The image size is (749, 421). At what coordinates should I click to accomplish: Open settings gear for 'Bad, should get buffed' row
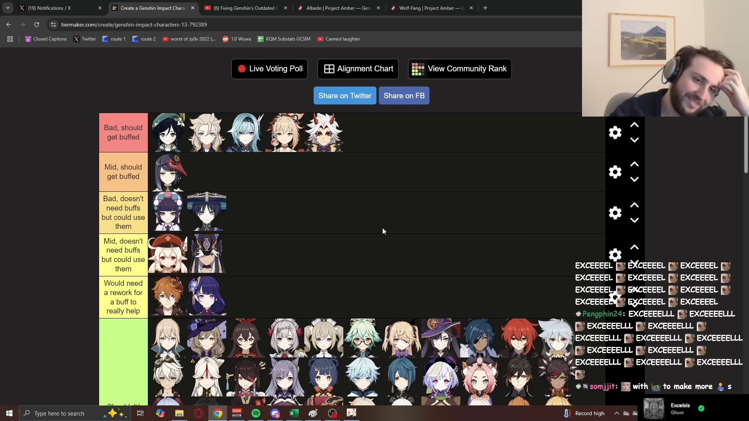coord(615,133)
